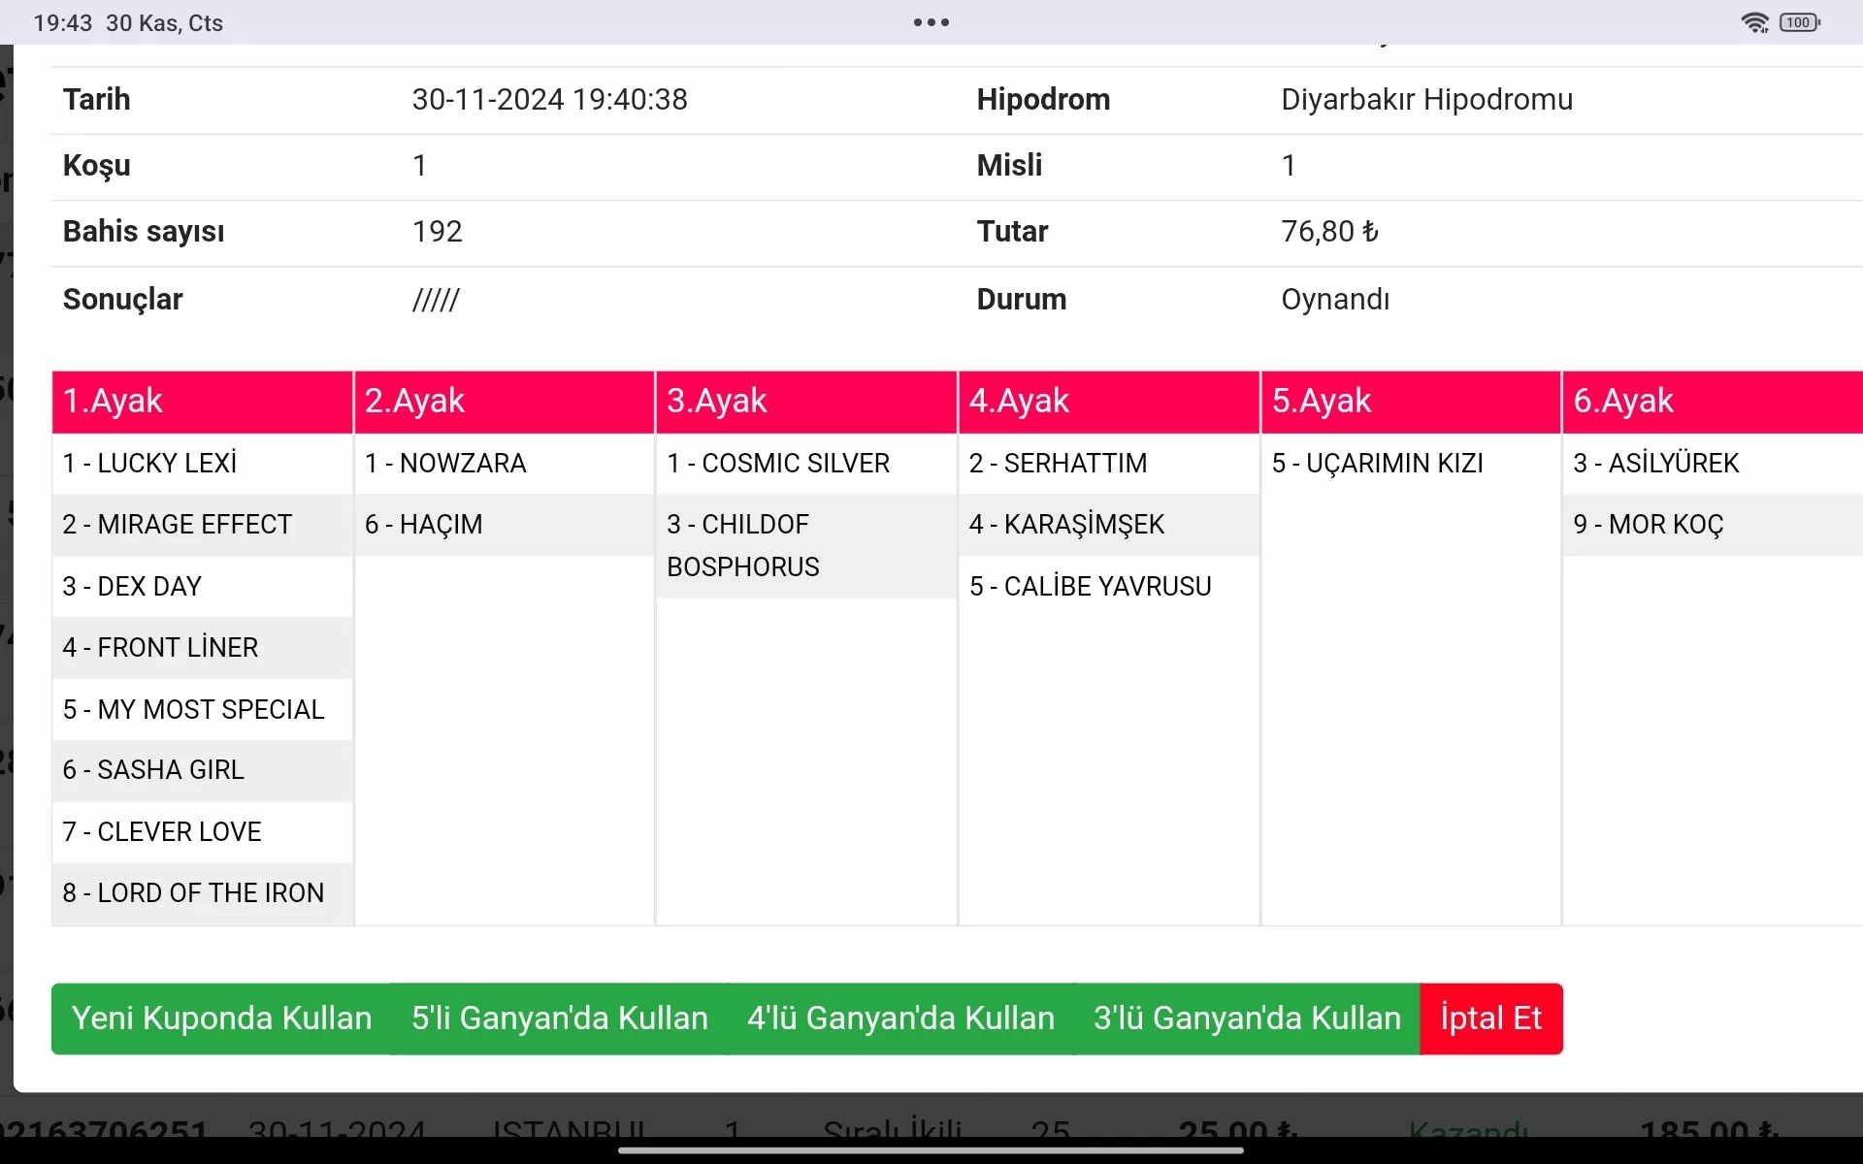1863x1164 pixels.
Task: Select the 4.Ayak column header
Action: [1108, 401]
